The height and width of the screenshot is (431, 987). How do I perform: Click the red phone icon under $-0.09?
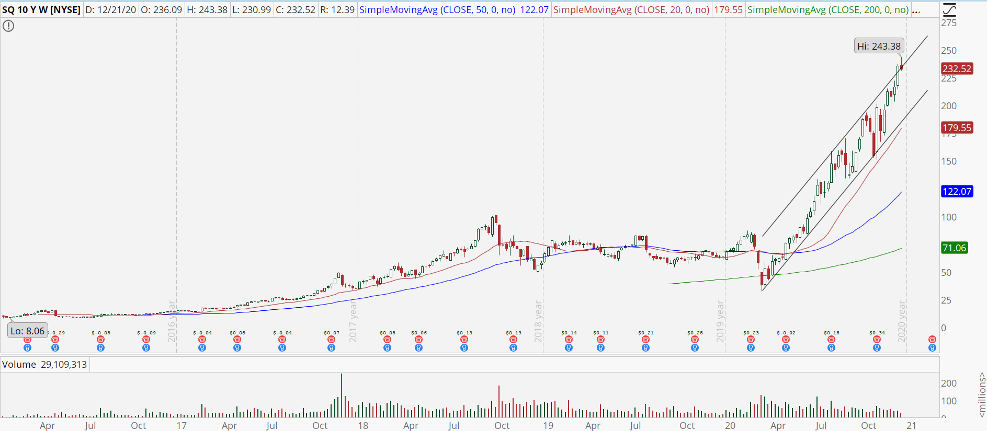tap(146, 340)
